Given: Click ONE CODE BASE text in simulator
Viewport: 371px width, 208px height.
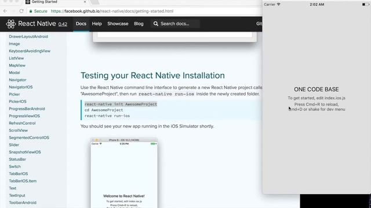Looking at the screenshot, I should [x=317, y=90].
